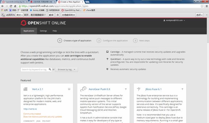Click the OpenShift Online logo
209x123 pixels.
click(43, 23)
